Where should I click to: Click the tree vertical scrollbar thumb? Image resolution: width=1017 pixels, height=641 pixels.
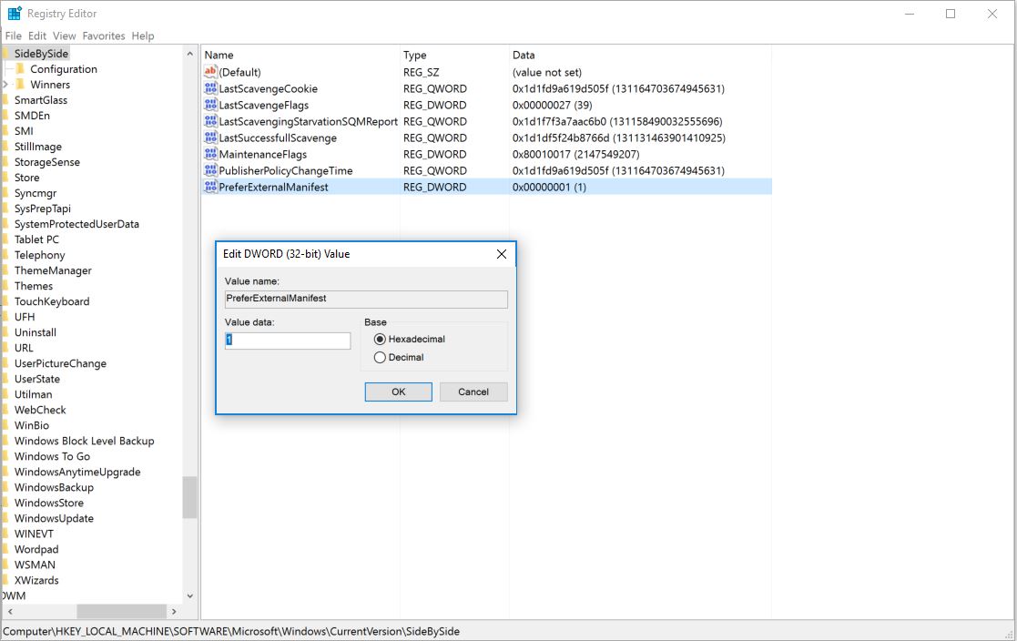(189, 498)
